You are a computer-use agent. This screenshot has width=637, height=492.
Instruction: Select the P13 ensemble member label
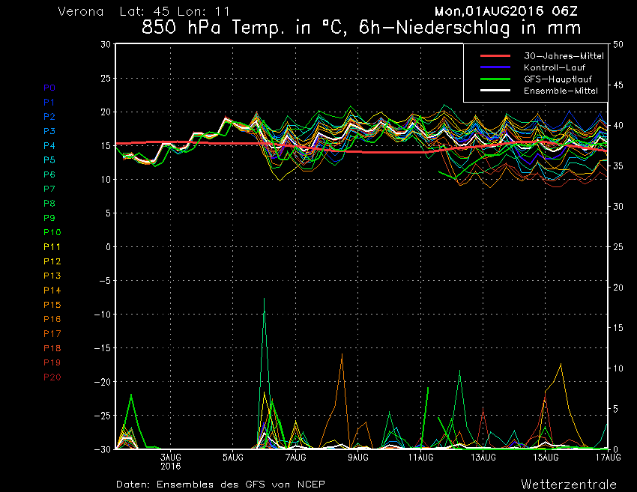point(51,276)
